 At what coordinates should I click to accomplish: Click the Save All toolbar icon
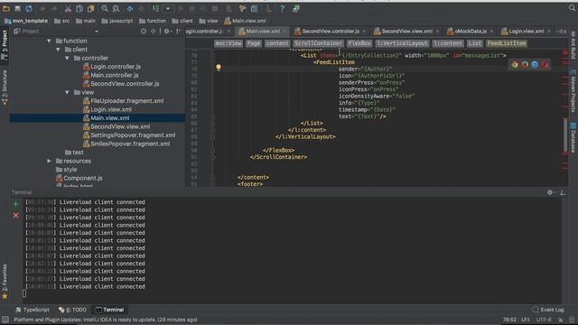click(x=17, y=8)
